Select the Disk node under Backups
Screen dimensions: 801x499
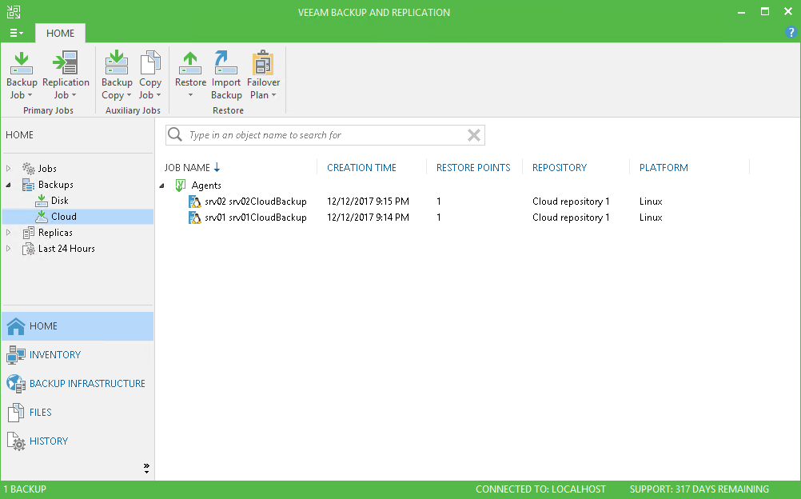(x=60, y=201)
